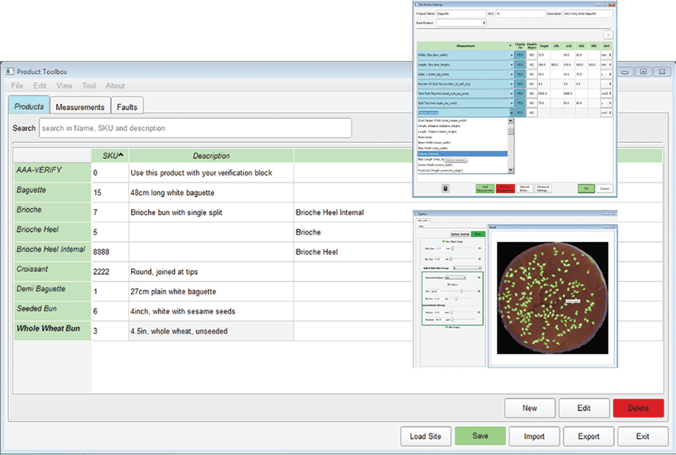Click the measurement dropdown list scrollbar
Viewport: 676px width, 455px height.
click(511, 145)
